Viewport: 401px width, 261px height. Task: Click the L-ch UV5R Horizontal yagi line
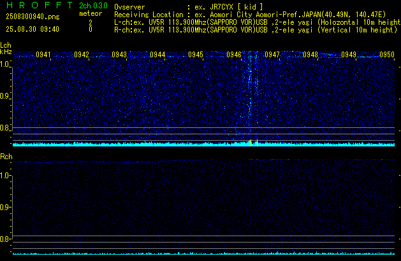coord(258,22)
